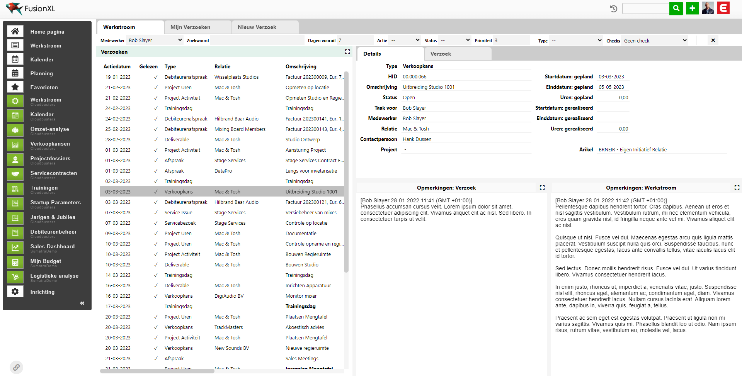Clear filters with the X button
This screenshot has height=378, width=742.
(713, 40)
